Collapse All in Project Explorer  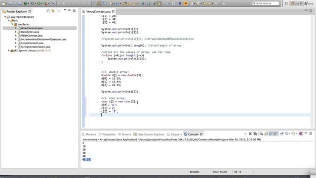tap(48, 11)
